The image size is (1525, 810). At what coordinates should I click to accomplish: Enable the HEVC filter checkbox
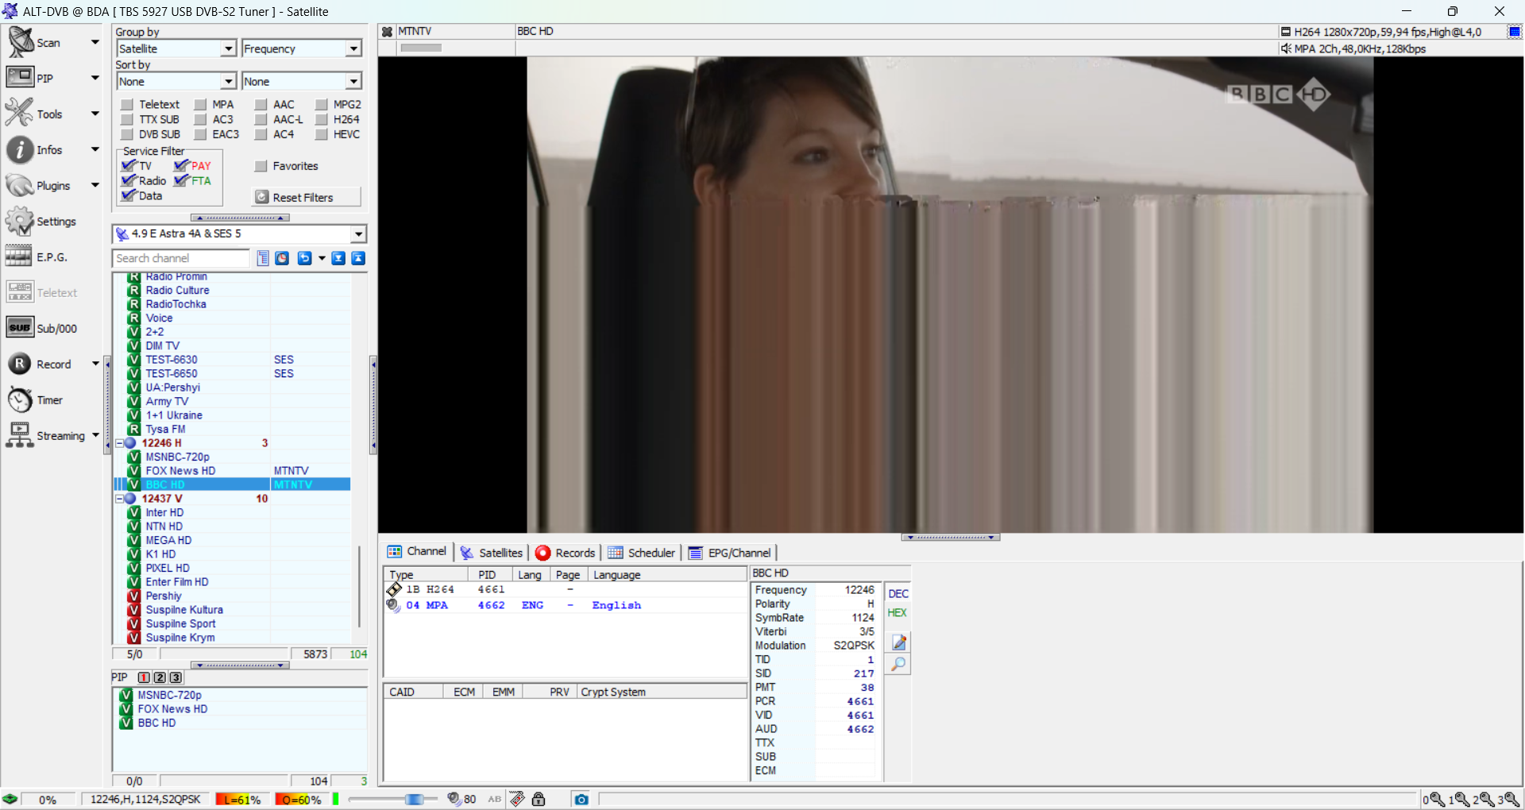tap(321, 134)
